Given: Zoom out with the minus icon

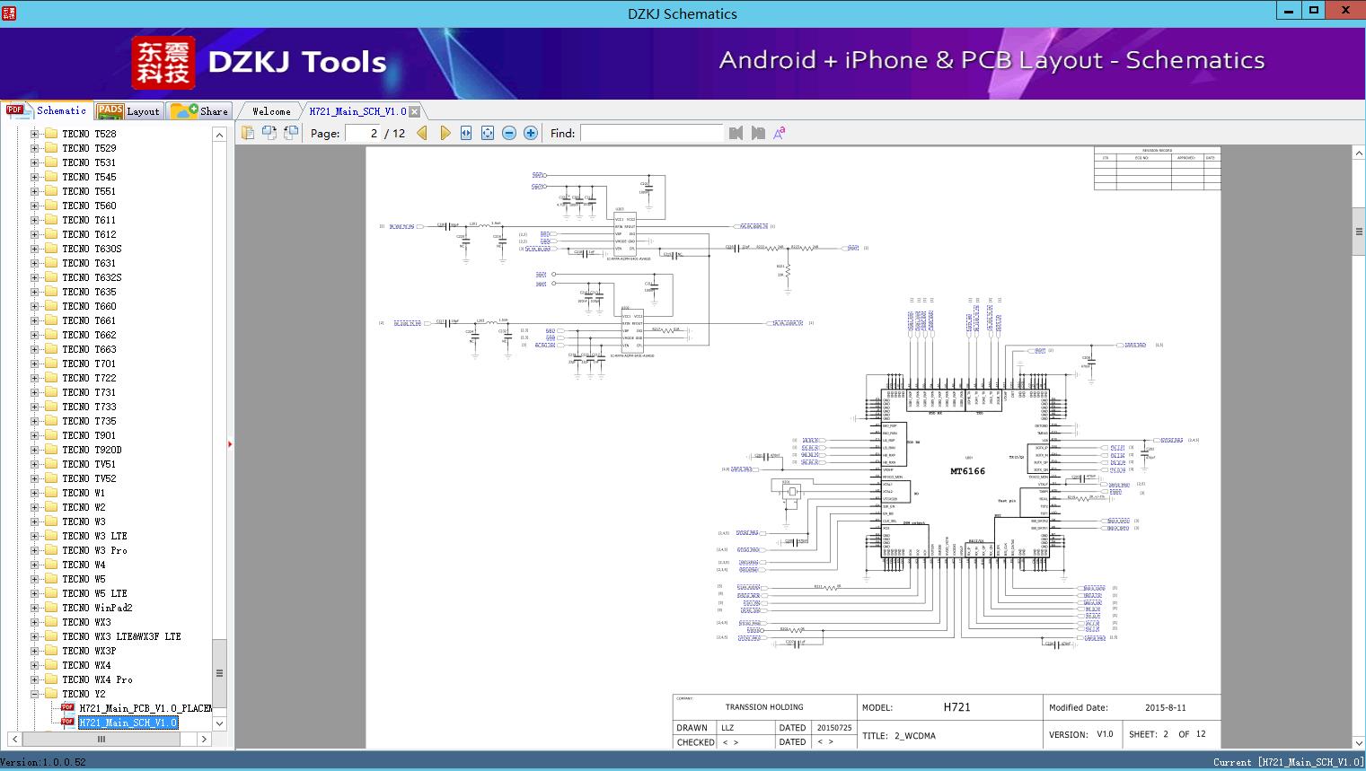Looking at the screenshot, I should pyautogui.click(x=509, y=133).
